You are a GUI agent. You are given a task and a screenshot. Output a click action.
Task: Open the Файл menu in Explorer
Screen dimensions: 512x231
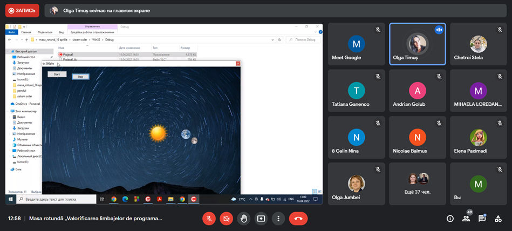(12, 32)
